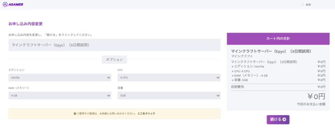Image resolution: width=335 pixels, height=129 pixels.
Task: Click the マインクラフト category text in cart
Action: [x=242, y=56]
